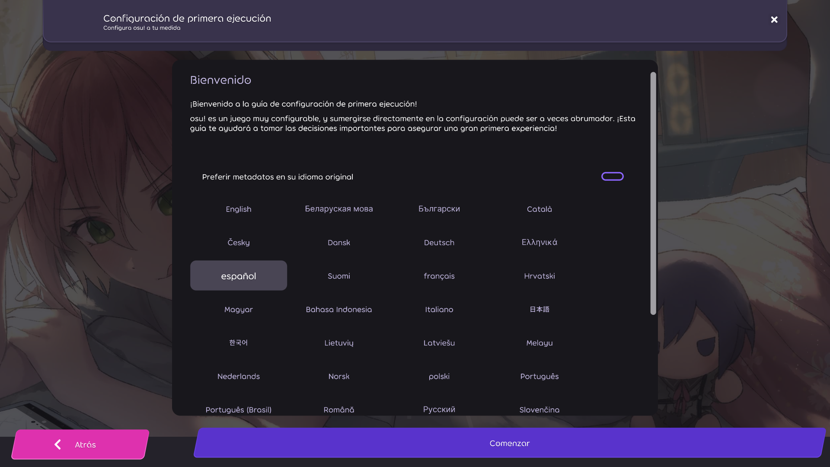
Task: Toggle prefer metadata in original language
Action: 612,176
